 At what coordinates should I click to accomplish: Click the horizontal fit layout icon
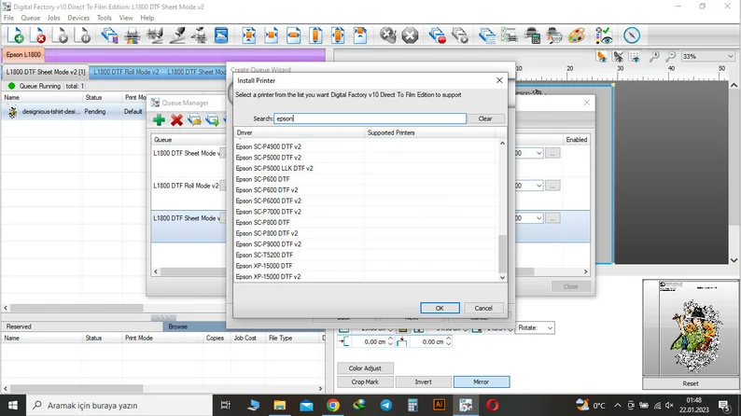point(272,35)
